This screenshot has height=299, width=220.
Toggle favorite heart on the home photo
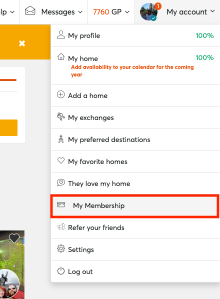[14, 238]
